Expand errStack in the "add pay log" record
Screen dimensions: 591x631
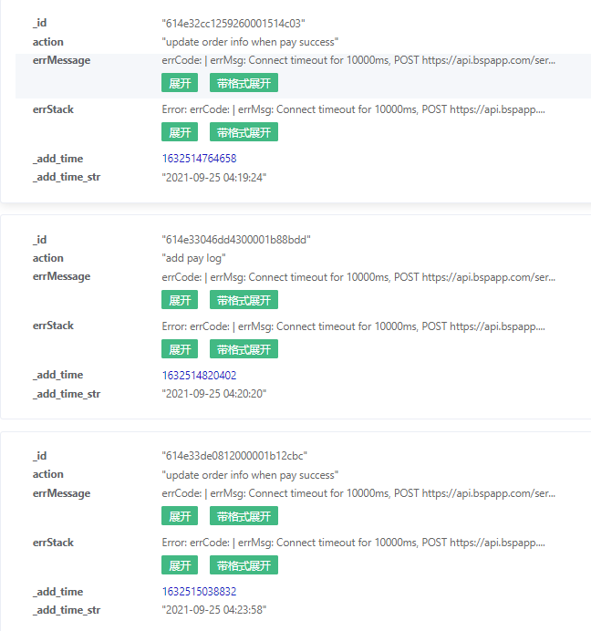coord(180,349)
